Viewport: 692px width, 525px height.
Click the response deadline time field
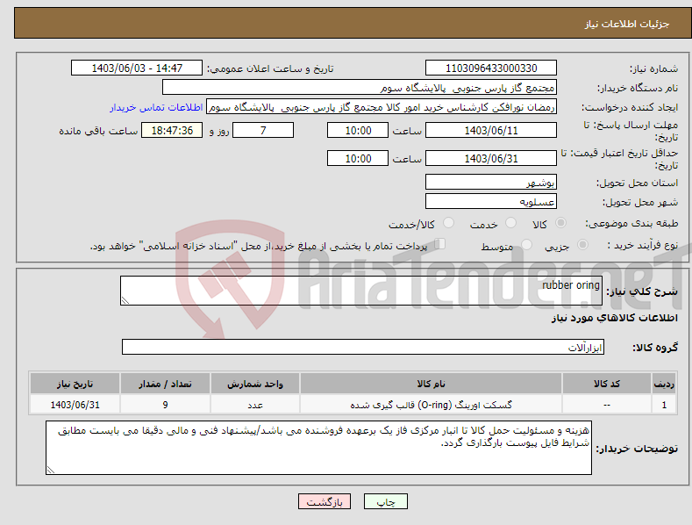(358, 130)
